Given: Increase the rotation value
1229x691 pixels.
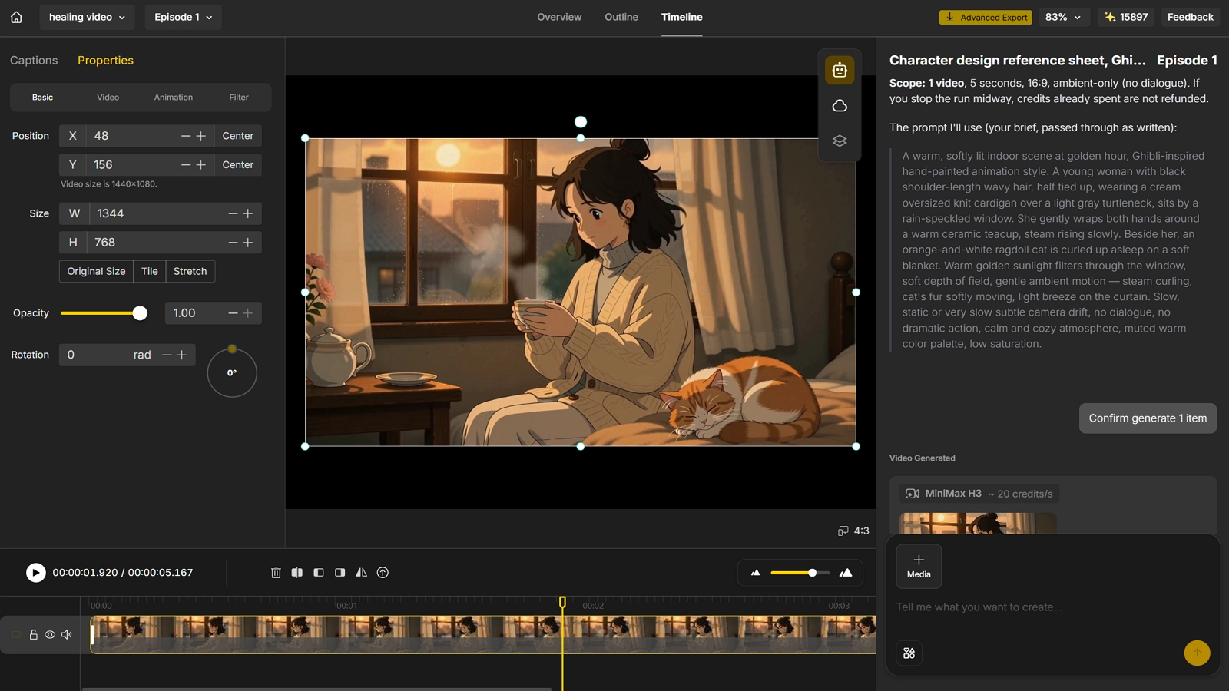Looking at the screenshot, I should [182, 355].
